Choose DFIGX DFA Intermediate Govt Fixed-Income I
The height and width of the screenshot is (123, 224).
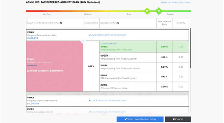[127, 76]
